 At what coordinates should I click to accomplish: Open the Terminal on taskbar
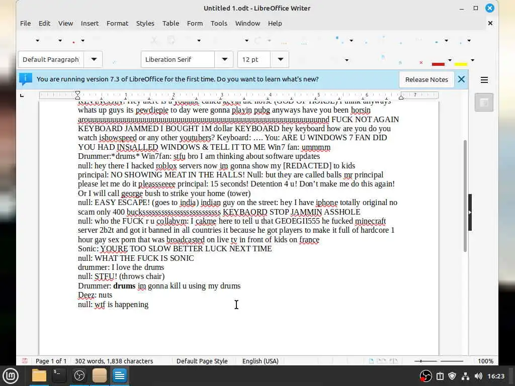pos(59,376)
